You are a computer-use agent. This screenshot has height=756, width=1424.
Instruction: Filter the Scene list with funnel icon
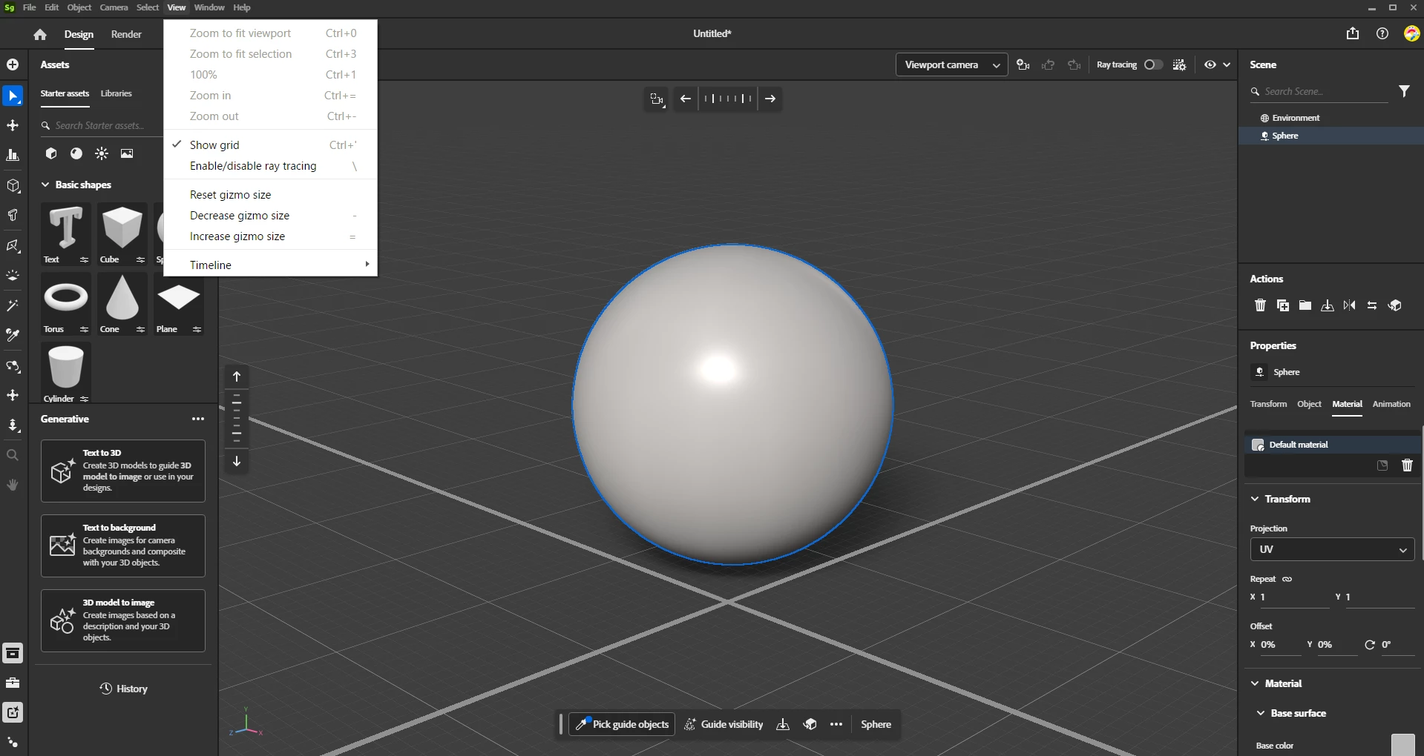(x=1404, y=91)
